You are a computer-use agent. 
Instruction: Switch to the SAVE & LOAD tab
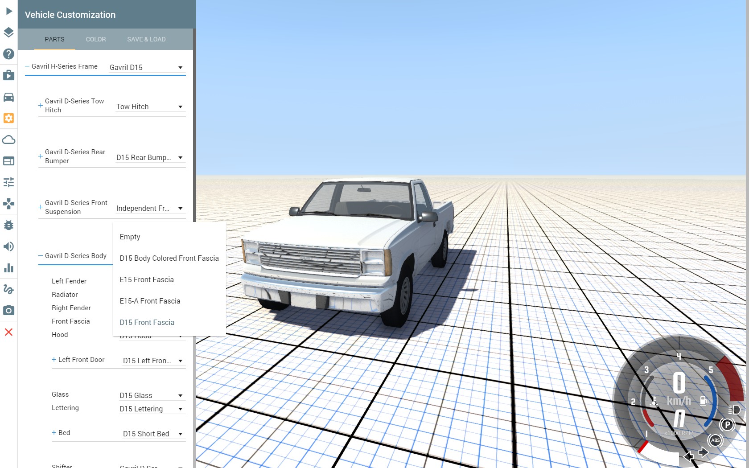tap(146, 39)
